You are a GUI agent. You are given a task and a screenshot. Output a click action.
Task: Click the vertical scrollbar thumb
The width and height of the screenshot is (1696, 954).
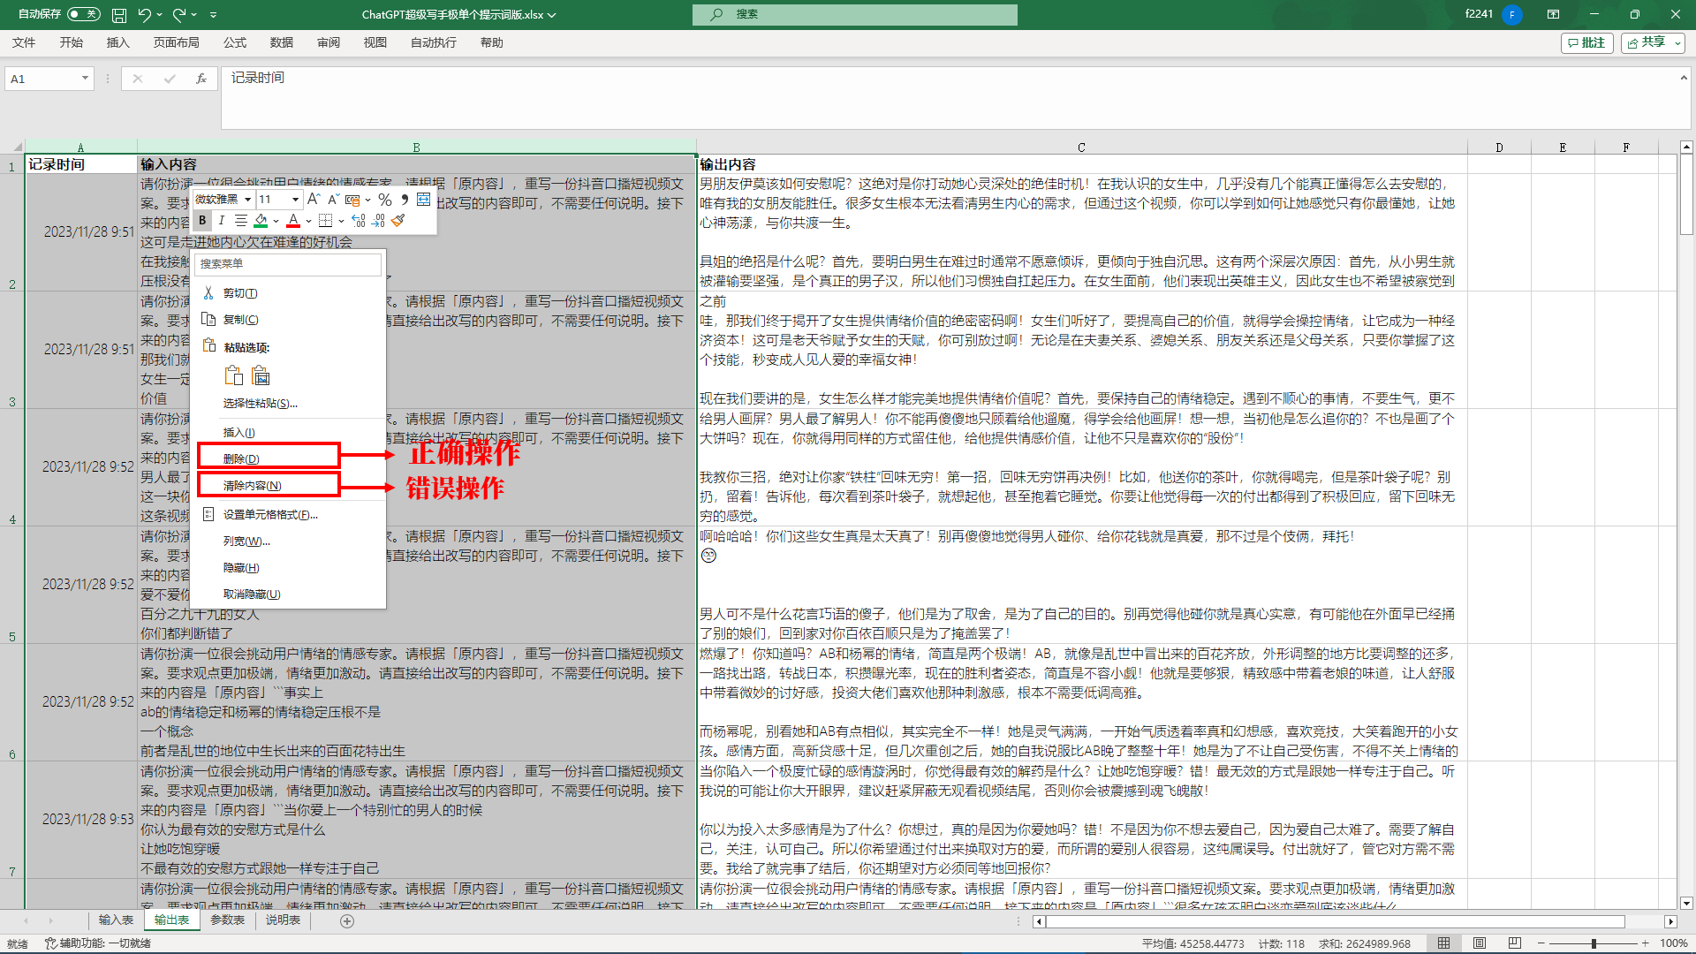tap(1686, 194)
